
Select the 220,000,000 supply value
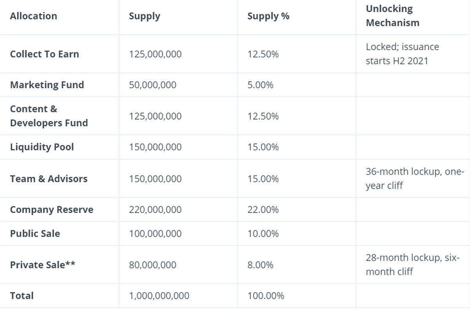[x=155, y=210]
